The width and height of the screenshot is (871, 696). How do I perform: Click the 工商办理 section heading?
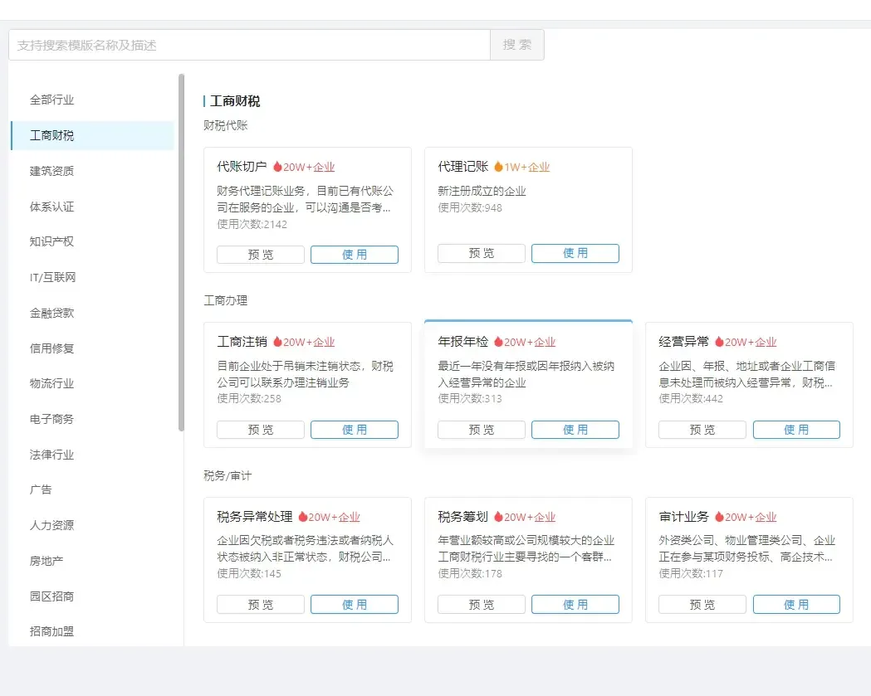point(226,300)
